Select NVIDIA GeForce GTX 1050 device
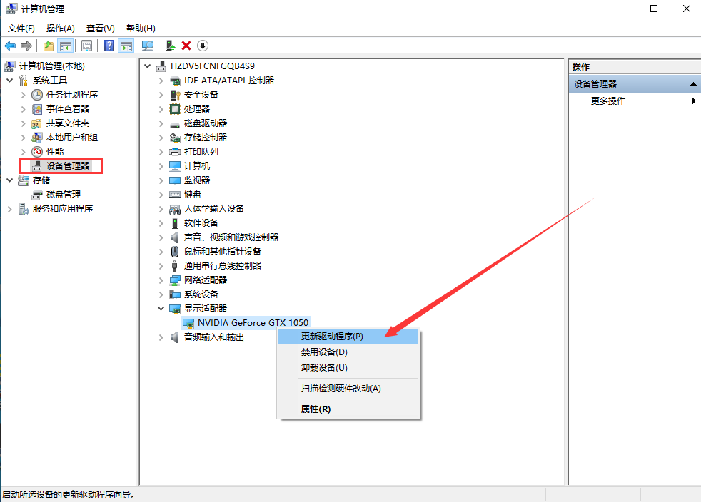Image resolution: width=701 pixels, height=502 pixels. pos(253,323)
